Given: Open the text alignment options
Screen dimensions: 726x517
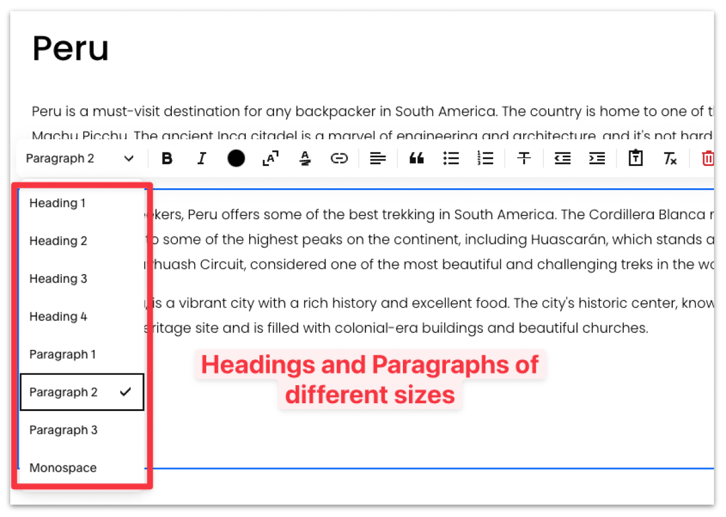Looking at the screenshot, I should [378, 158].
